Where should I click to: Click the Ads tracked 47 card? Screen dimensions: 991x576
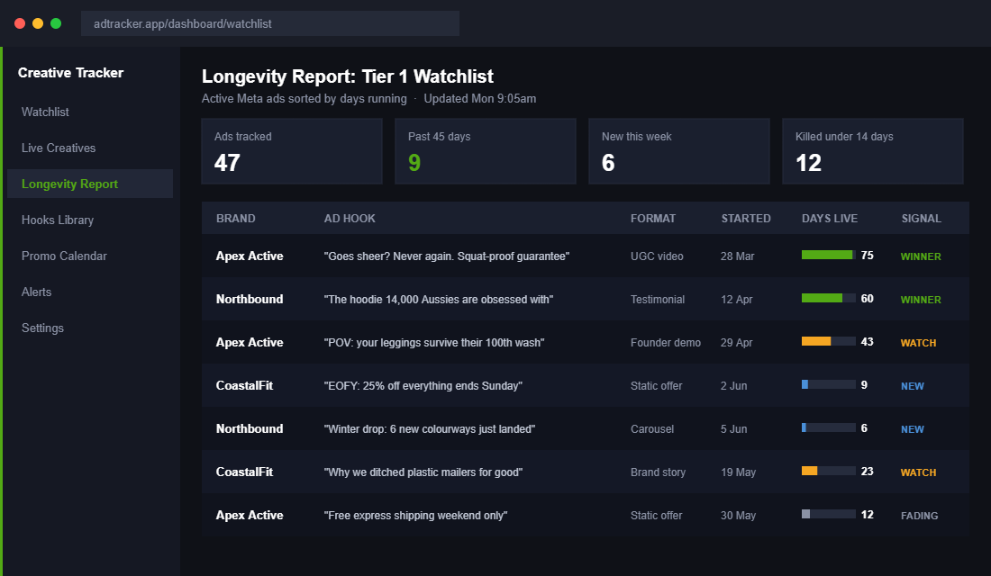tap(292, 151)
